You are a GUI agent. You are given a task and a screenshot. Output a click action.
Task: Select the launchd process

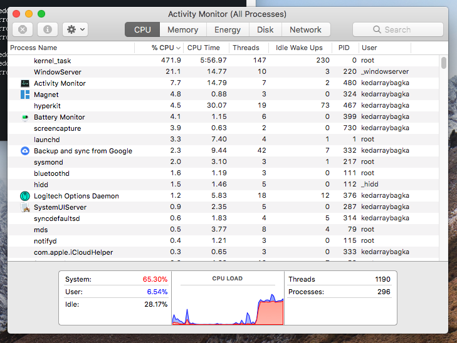point(223,140)
